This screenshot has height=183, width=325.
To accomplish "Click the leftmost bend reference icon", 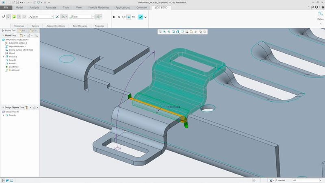I will 4,17.
